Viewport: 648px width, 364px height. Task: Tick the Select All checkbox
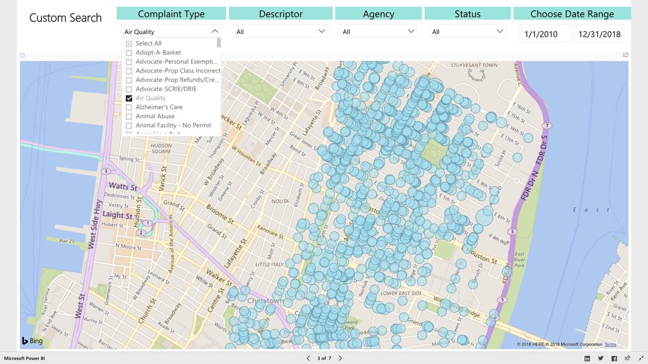tap(129, 44)
